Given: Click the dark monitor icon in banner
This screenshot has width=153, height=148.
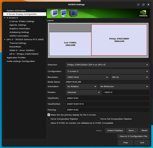Looking at the screenshot, I should tap(73, 13).
